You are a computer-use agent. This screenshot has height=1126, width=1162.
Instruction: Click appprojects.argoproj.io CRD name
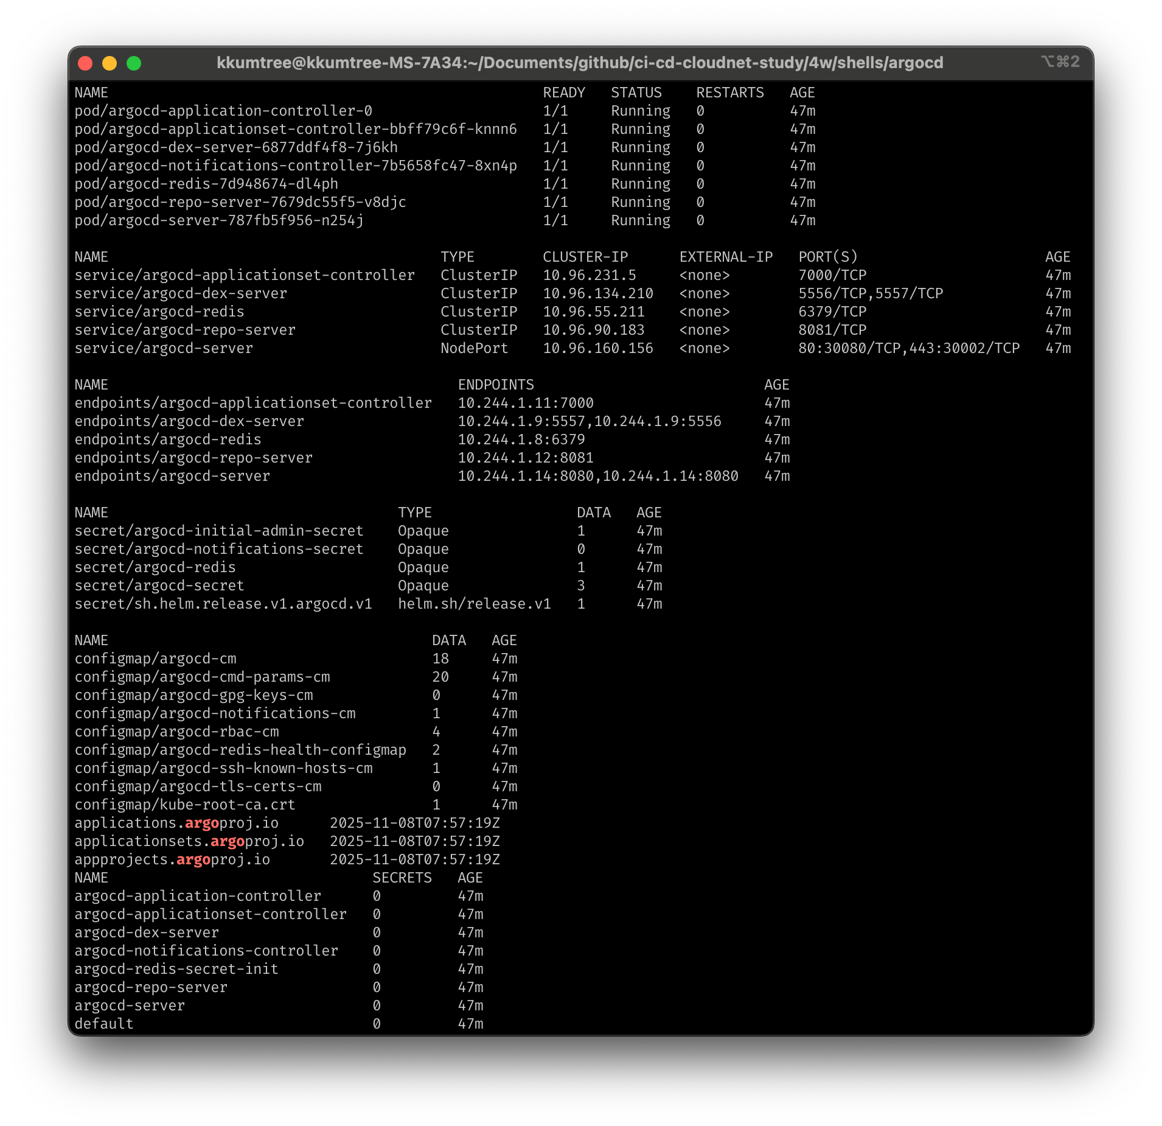tap(172, 860)
